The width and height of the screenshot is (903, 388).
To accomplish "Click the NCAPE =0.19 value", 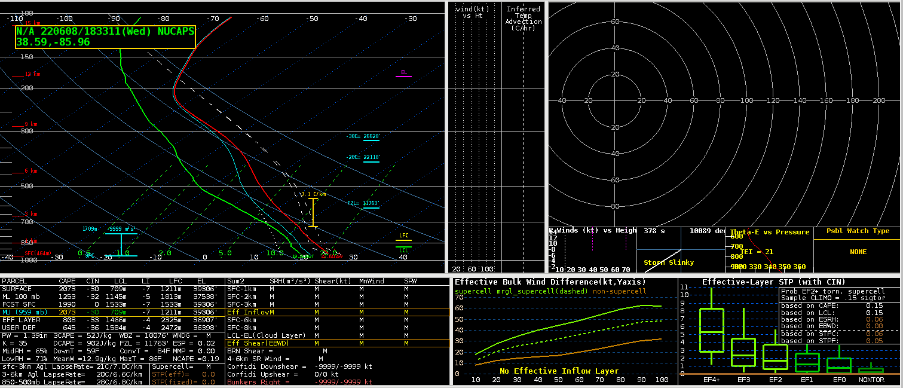I will pos(197,359).
